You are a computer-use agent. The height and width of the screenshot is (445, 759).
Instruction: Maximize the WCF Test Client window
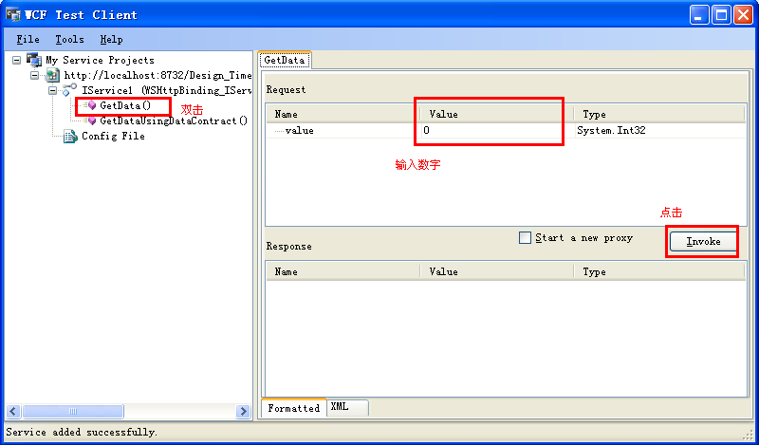[721, 15]
